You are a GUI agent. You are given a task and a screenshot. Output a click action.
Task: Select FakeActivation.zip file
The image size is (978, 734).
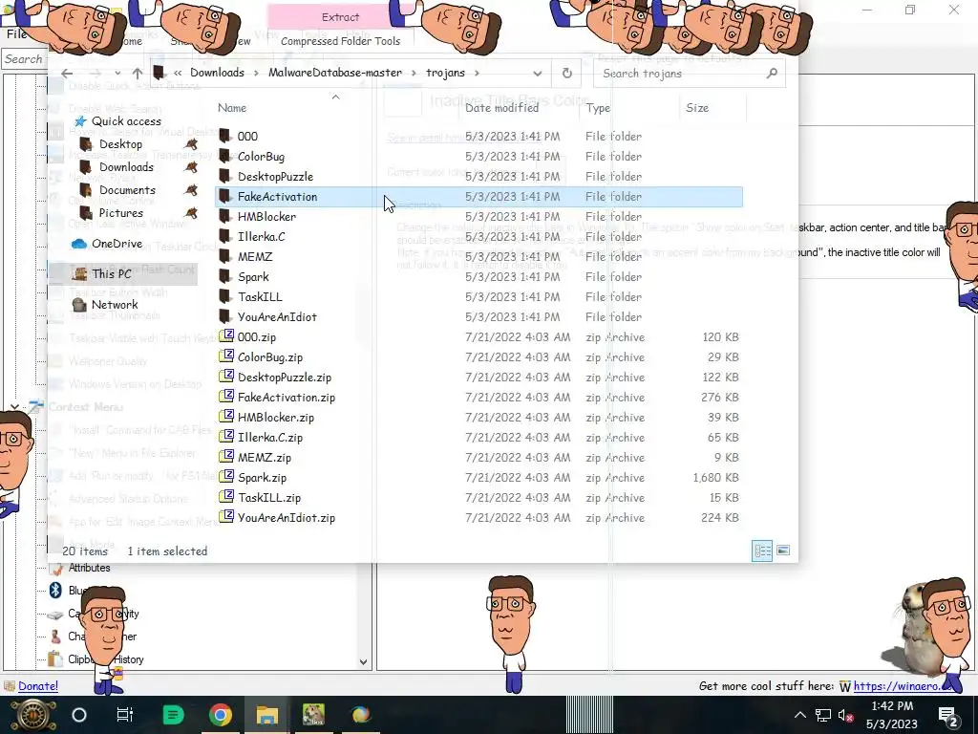287,397
